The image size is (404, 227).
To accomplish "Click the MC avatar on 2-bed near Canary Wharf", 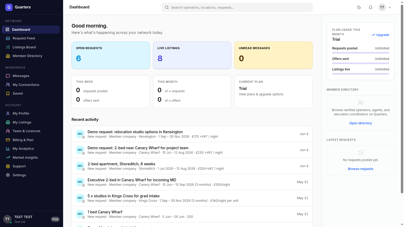I will (80, 150).
